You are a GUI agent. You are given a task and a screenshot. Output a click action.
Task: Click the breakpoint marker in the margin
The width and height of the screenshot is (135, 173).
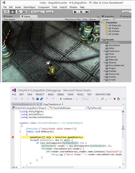tap(13, 137)
